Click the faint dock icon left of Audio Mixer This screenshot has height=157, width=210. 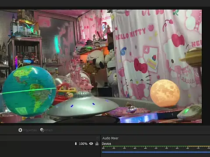click(98, 138)
